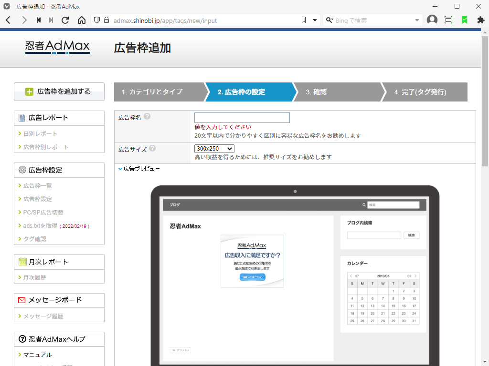Focus the 広告枠名 text input field
489x366 pixels.
pos(242,118)
